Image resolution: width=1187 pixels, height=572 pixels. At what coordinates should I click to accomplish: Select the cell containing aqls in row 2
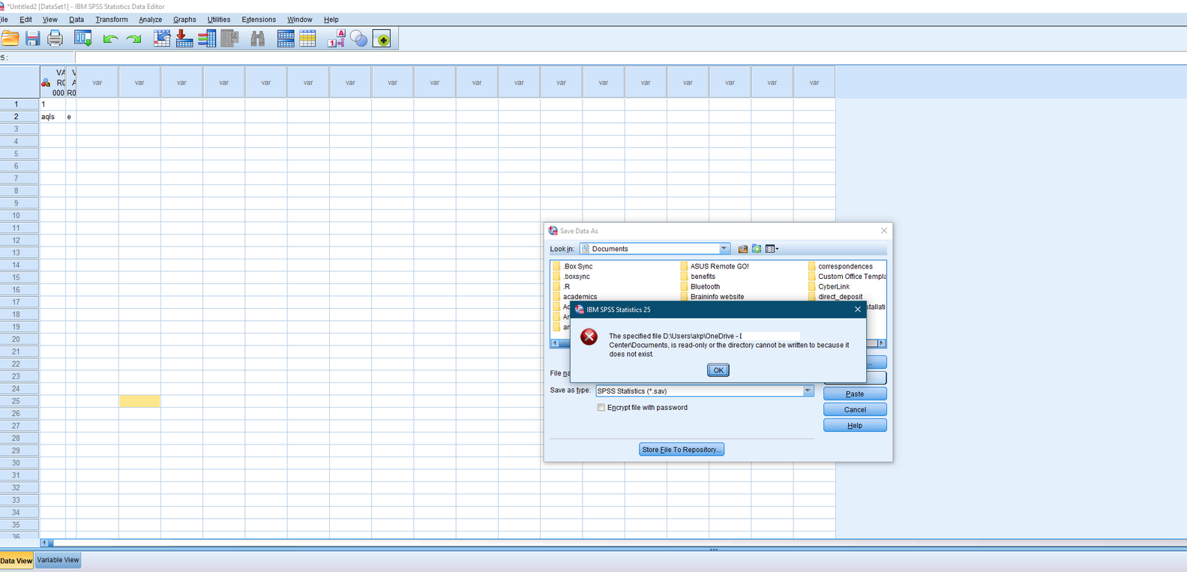(x=52, y=117)
